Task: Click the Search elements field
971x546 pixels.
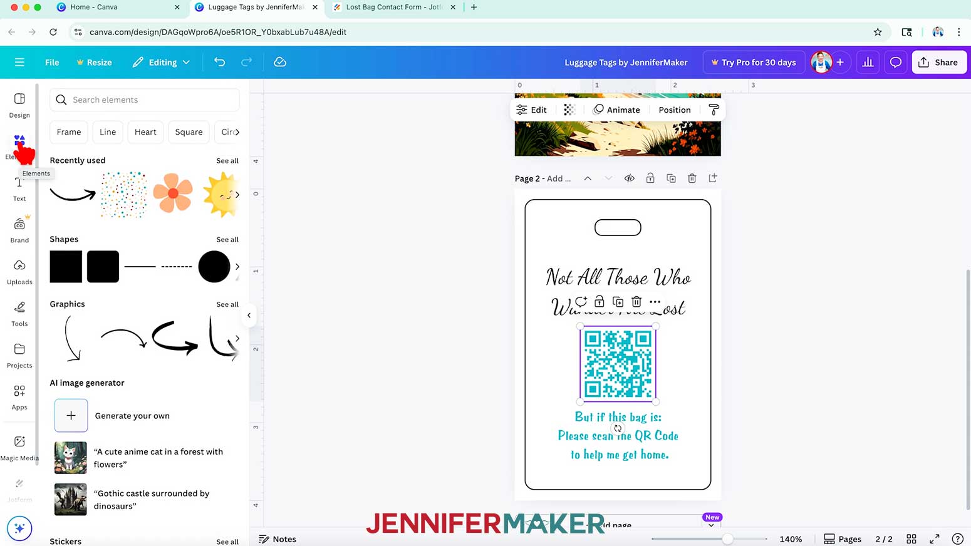Action: click(145, 100)
